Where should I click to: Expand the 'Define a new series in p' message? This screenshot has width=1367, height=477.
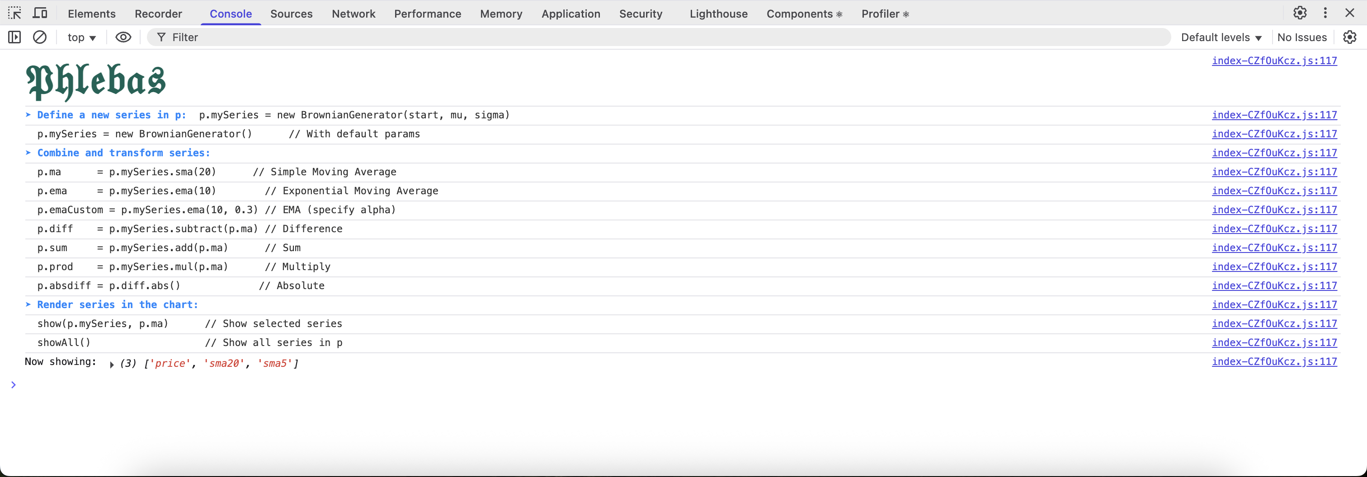28,115
